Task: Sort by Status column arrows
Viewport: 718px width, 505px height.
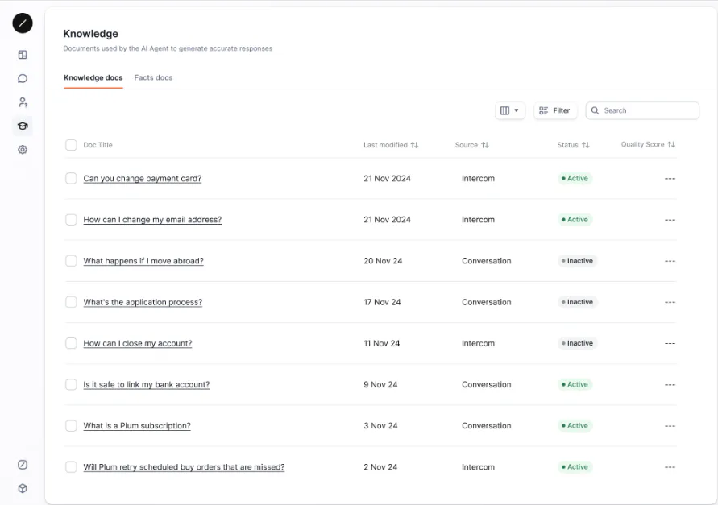Action: (x=585, y=145)
